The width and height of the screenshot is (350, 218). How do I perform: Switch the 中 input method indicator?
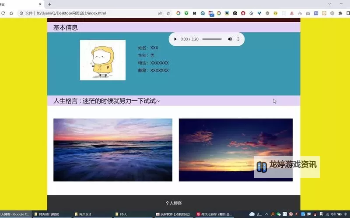click(346, 214)
